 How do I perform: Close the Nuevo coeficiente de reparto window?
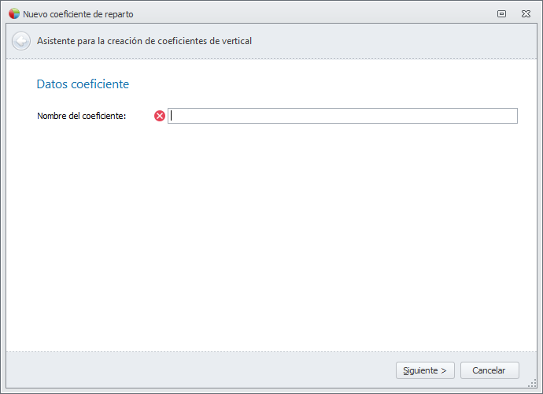526,13
